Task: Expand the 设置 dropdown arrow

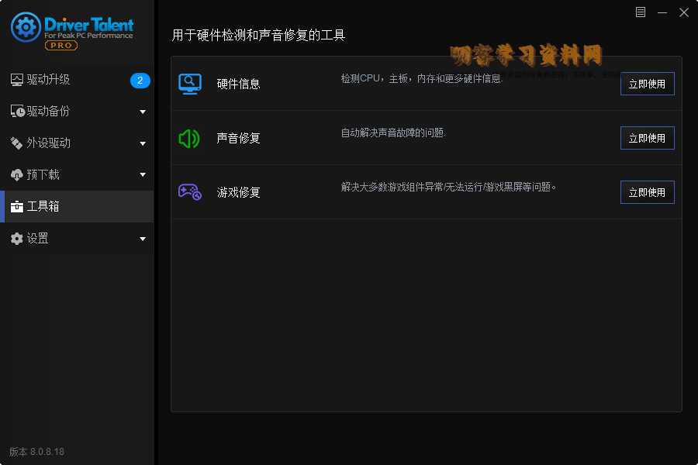Action: [143, 239]
